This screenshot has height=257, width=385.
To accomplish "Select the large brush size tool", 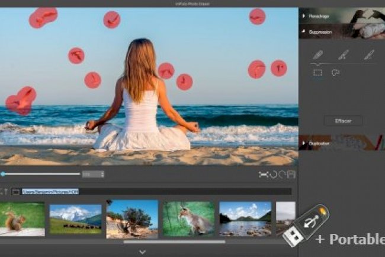I will point(318,55).
